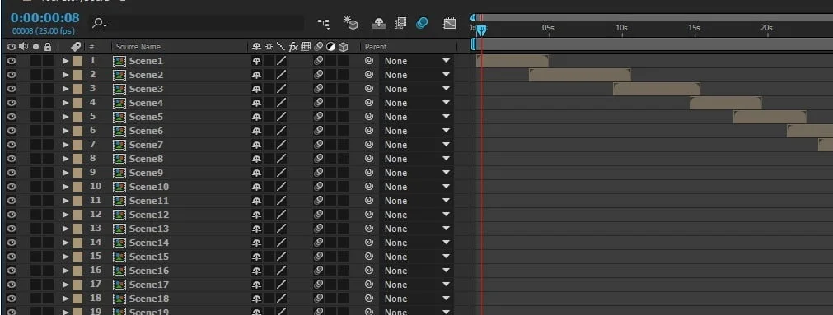This screenshot has width=833, height=315.
Task: Toggle visibility of Scene8 layer
Action: (x=12, y=159)
